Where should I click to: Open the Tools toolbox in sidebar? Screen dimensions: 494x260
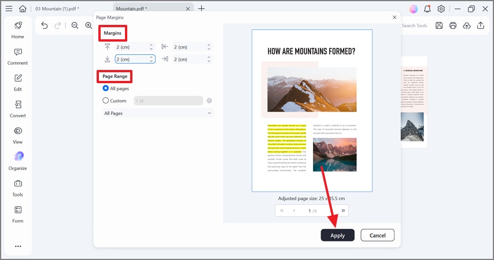(x=17, y=188)
